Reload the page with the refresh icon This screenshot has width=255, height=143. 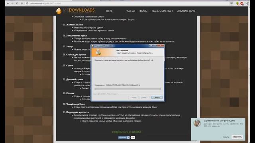tap(17, 4)
